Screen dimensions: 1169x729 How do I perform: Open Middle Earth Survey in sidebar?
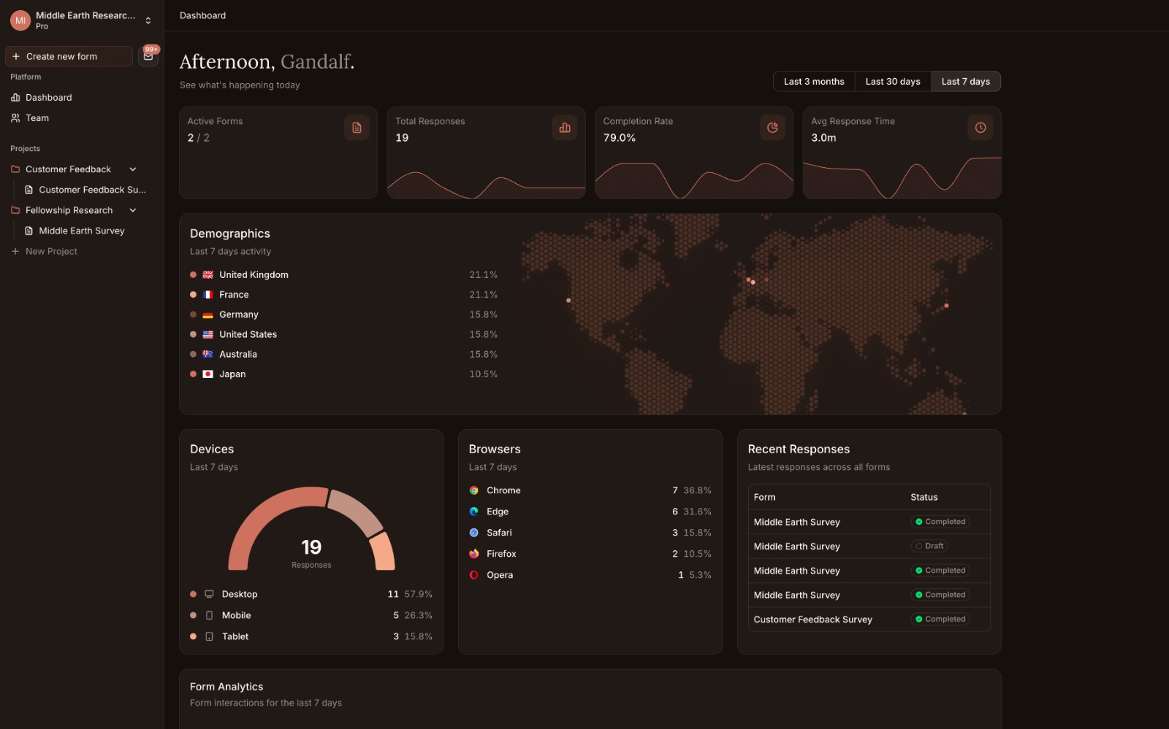(x=81, y=231)
